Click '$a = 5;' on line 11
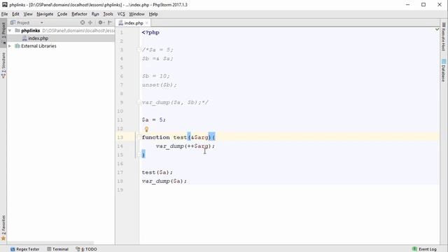448x252 pixels. (154, 120)
